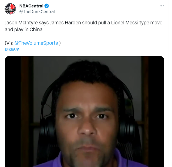Click the tweet text line mentioning James Harden
The image size is (172, 167).
point(83,23)
